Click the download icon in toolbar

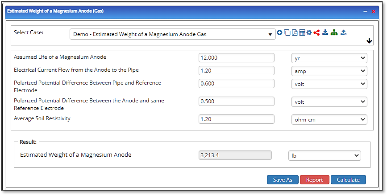(325, 32)
